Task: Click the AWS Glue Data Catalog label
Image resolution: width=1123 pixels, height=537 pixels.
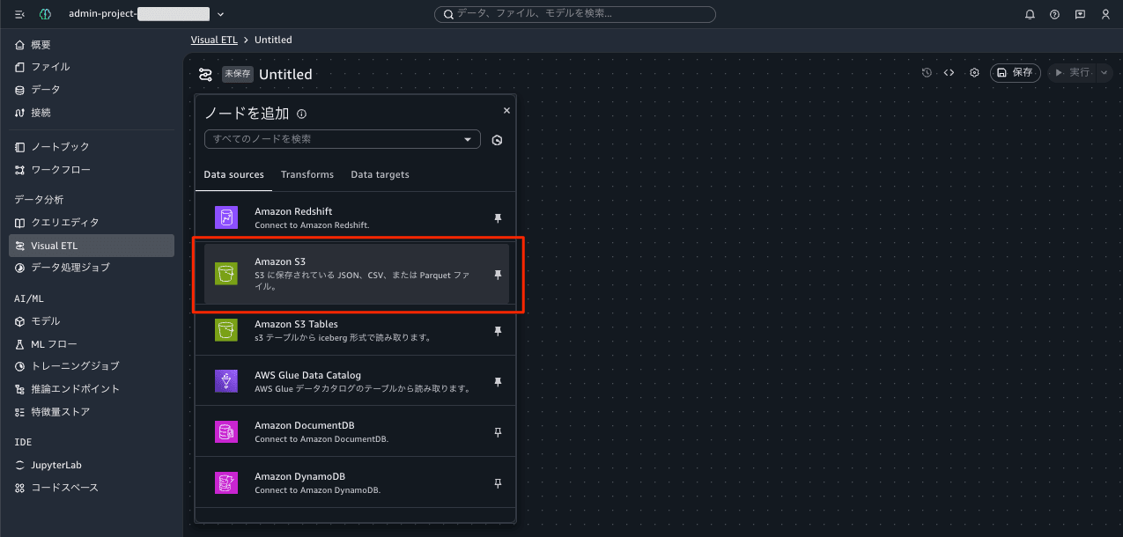Action: pyautogui.click(x=307, y=375)
